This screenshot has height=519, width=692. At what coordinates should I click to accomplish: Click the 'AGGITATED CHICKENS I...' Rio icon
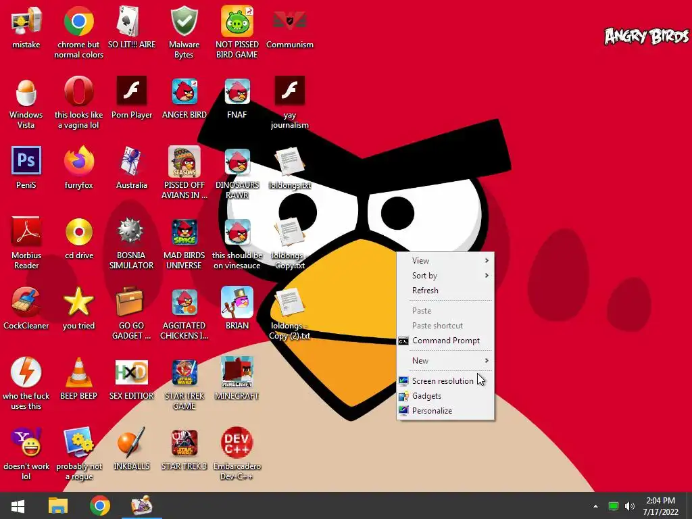[184, 302]
